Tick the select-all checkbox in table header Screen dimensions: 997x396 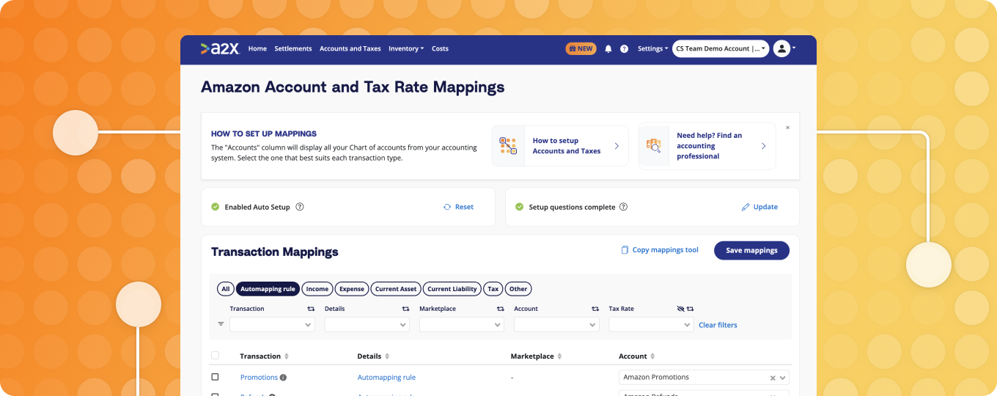coord(215,356)
